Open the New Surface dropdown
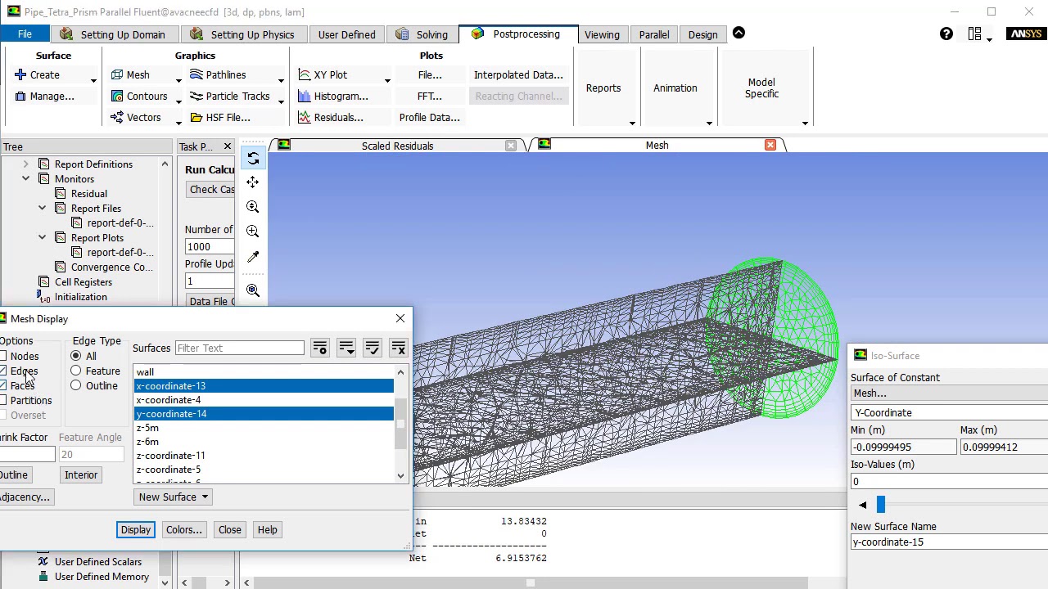The height and width of the screenshot is (589, 1048). coord(174,497)
